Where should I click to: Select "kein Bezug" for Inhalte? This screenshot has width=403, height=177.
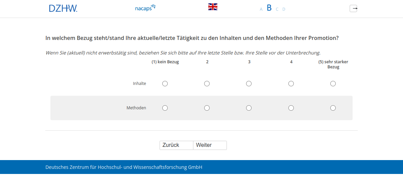(165, 84)
